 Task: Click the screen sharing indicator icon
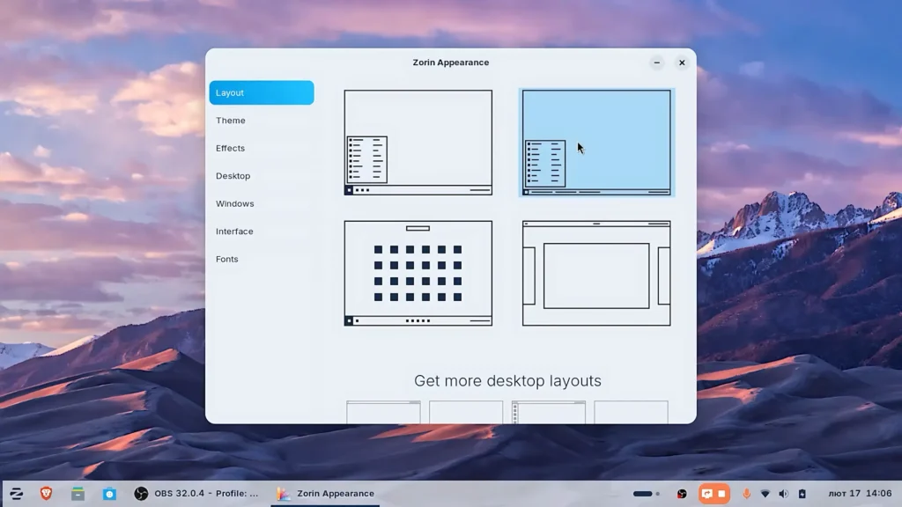point(707,494)
